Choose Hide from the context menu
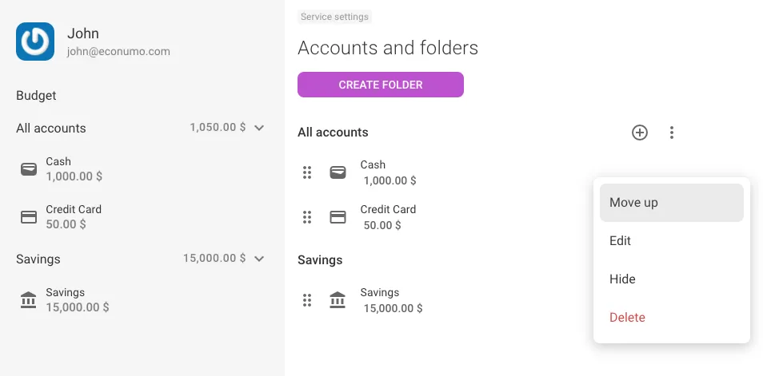763x376 pixels. pyautogui.click(x=672, y=279)
